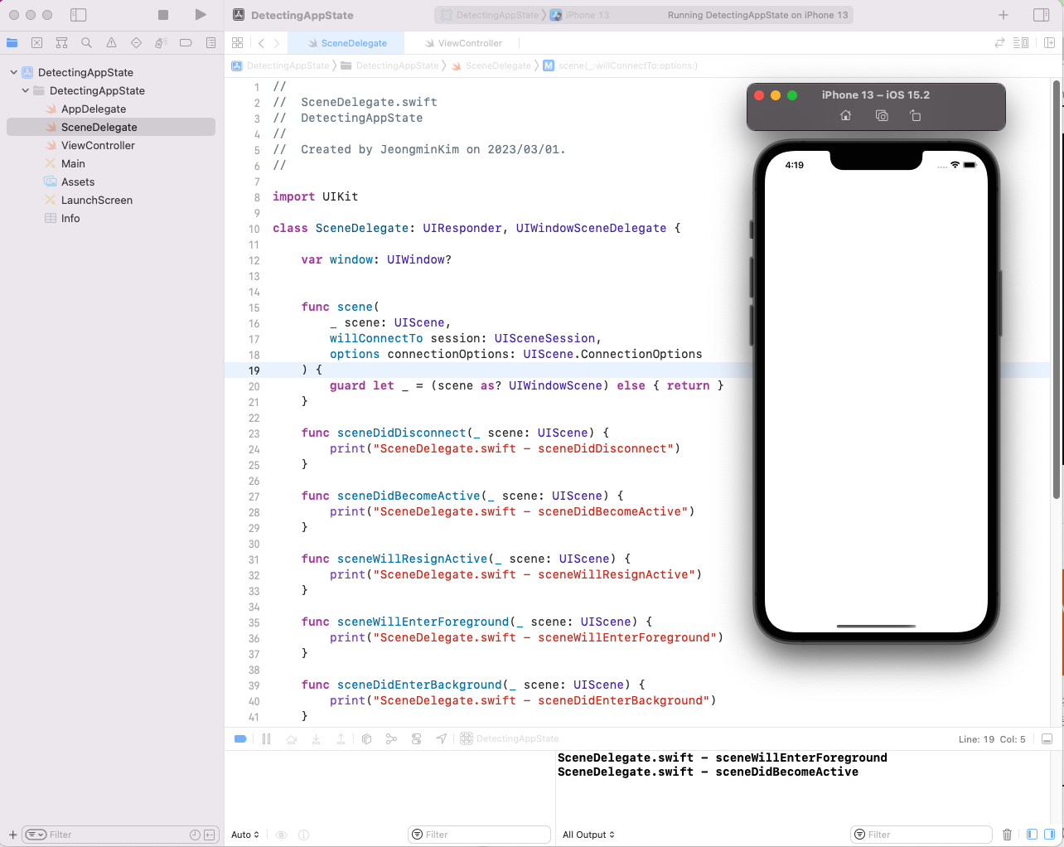Click the SceneDelegate jump bar item
1064x847 pixels.
(491, 65)
